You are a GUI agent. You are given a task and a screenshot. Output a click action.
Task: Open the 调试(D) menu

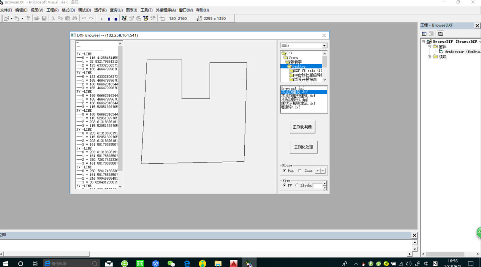point(84,10)
